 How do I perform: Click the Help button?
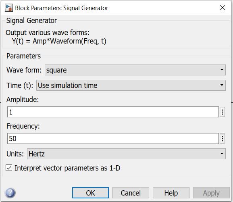(x=171, y=193)
